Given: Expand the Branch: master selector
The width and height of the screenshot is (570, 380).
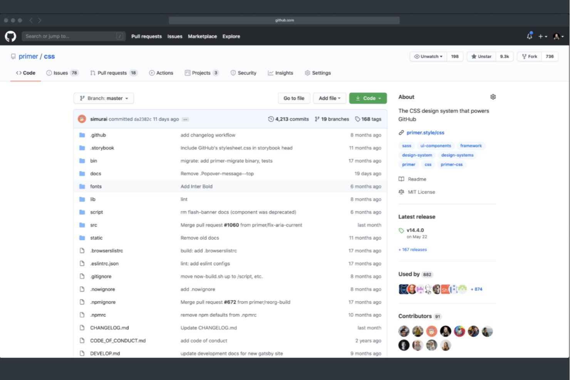Looking at the screenshot, I should tap(103, 98).
